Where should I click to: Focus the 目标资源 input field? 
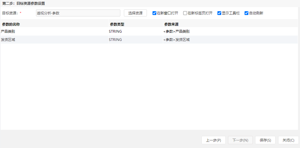78,13
